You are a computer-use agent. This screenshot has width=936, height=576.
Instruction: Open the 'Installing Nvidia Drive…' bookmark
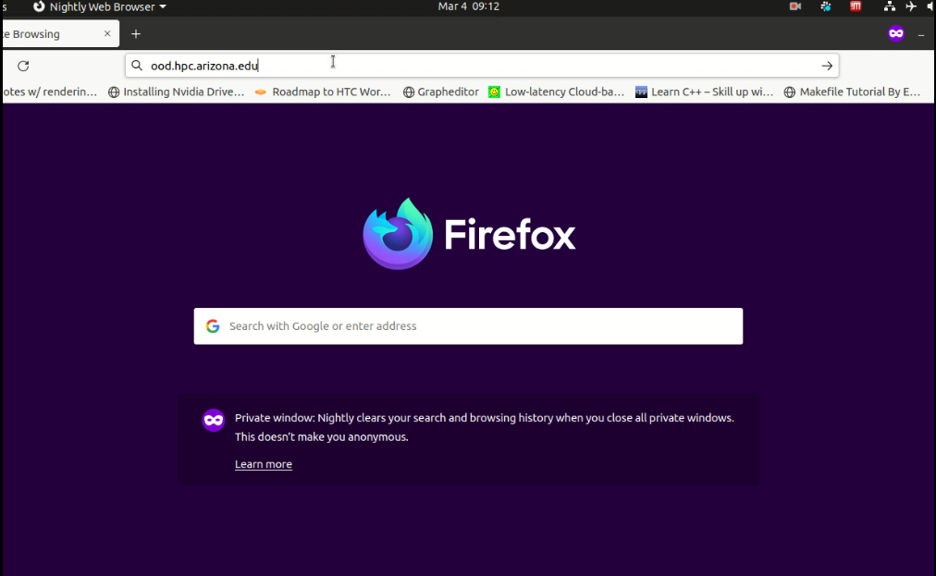coord(176,92)
